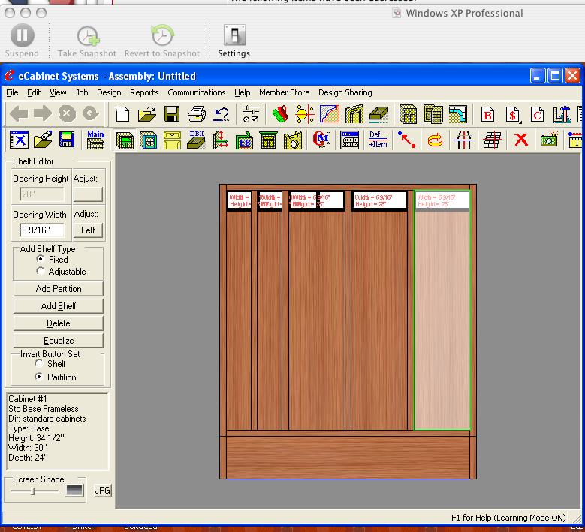This screenshot has width=585, height=532.
Task: Click the Opening Width input field
Action: tap(42, 230)
